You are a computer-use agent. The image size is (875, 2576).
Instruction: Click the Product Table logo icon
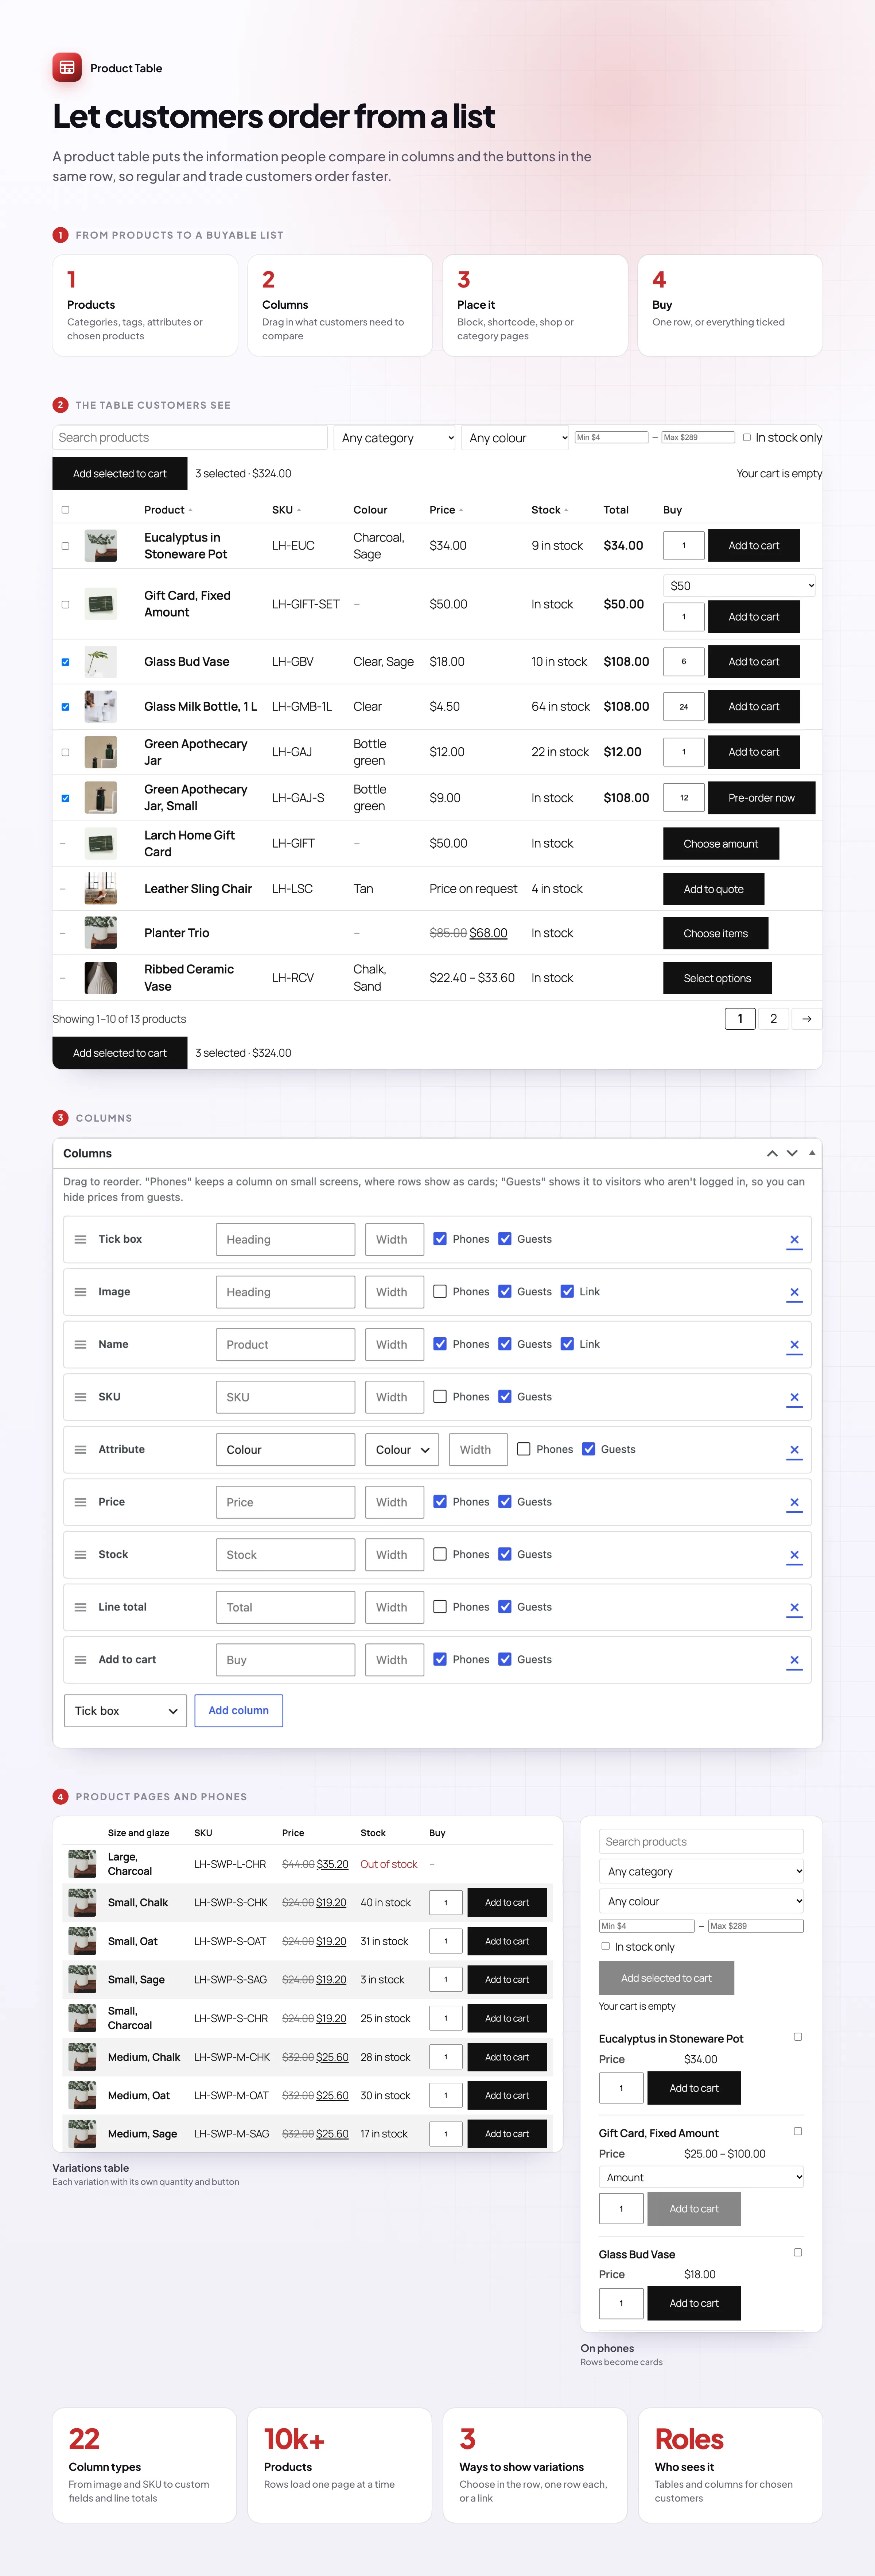click(x=67, y=67)
